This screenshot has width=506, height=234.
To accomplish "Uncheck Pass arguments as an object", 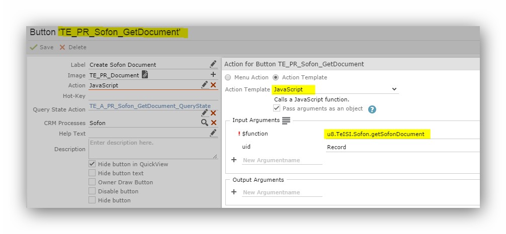I will [x=277, y=108].
